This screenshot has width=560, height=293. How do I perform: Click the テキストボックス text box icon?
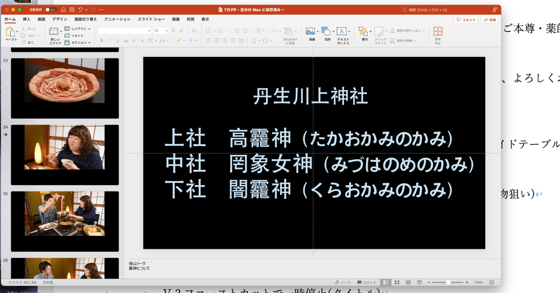tap(342, 31)
